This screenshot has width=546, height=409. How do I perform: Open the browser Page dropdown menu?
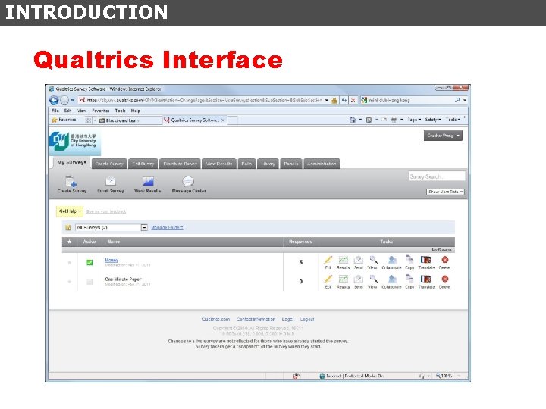coord(414,120)
